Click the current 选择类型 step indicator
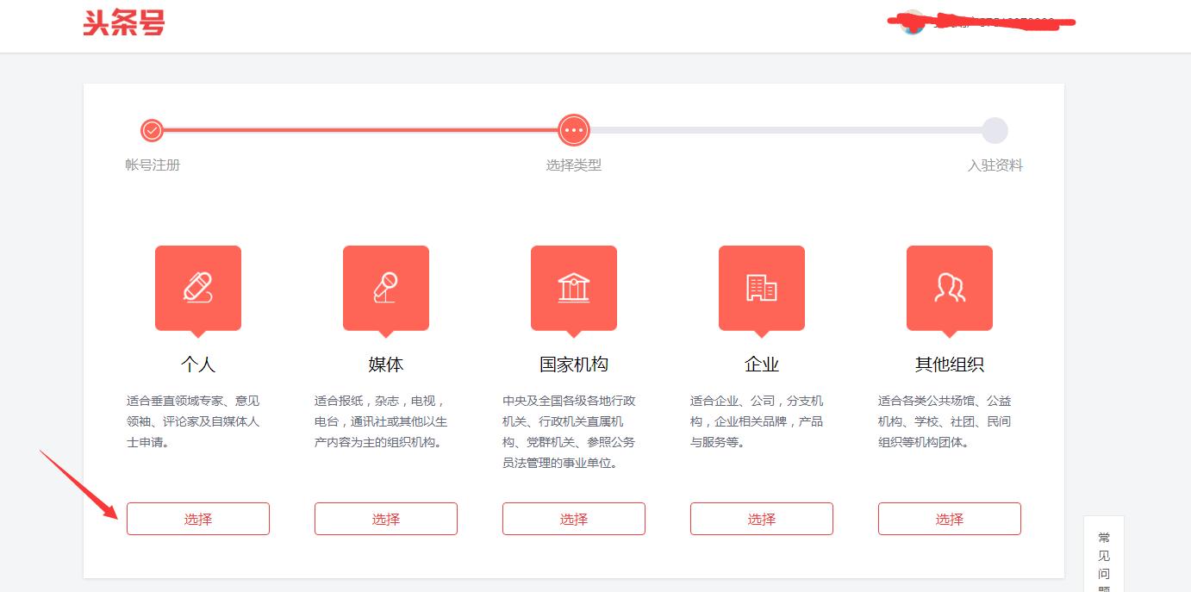Screen dimensions: 1191x592 tap(574, 130)
